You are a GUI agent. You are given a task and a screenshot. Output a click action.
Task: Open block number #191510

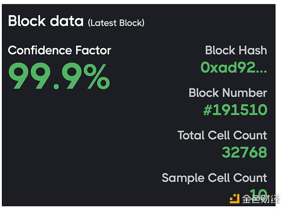coord(235,110)
